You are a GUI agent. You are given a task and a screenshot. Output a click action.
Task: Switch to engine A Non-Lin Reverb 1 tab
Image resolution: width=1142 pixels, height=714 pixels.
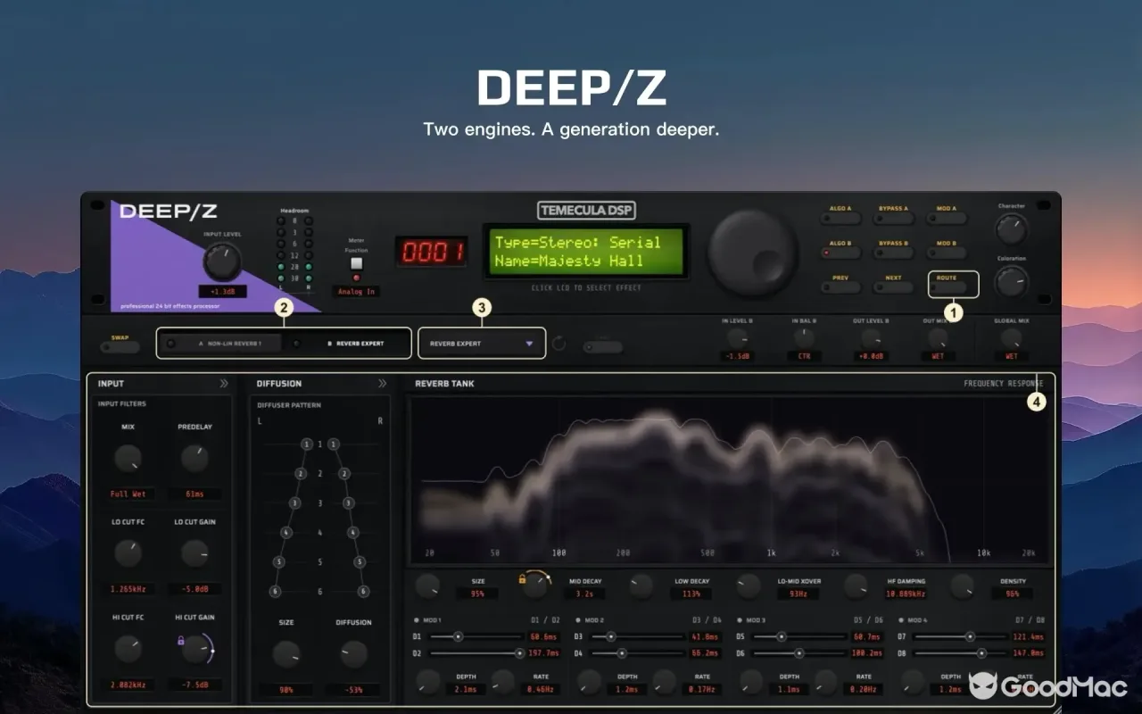[223, 344]
